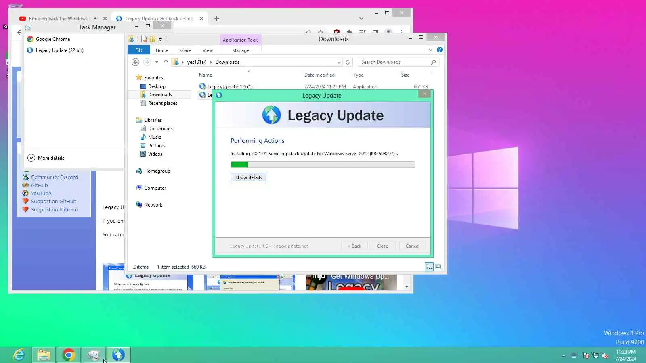This screenshot has height=363, width=646.
Task: Open the File tab in Downloads explorer
Action: click(139, 50)
